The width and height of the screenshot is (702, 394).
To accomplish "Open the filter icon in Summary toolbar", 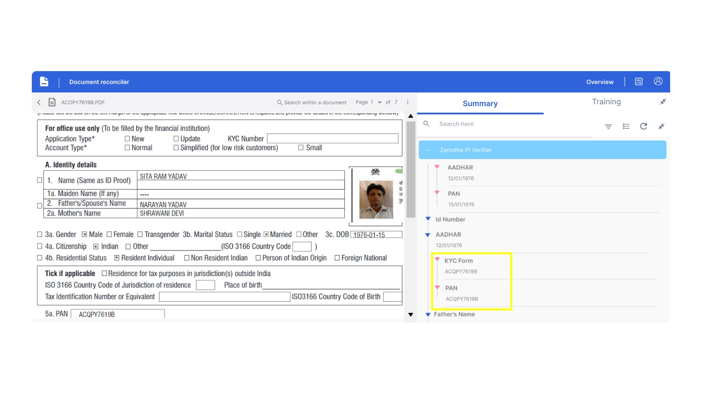I will click(608, 127).
